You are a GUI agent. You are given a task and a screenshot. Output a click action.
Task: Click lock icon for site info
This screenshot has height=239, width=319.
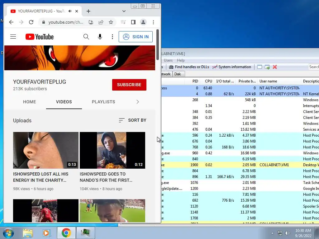[x=43, y=22]
